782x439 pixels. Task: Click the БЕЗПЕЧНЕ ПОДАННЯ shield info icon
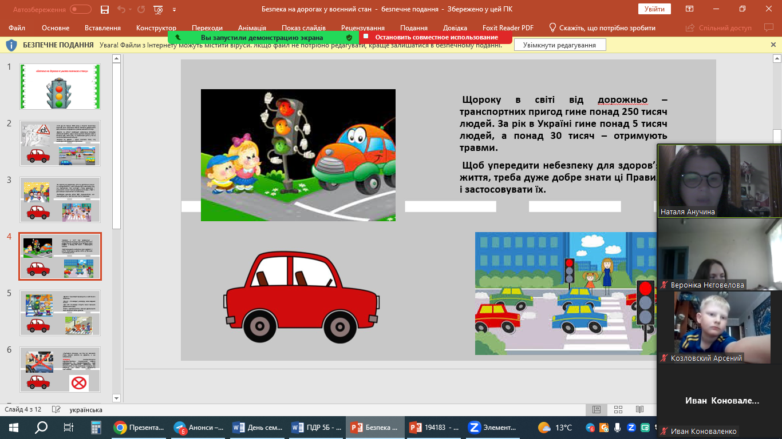pyautogui.click(x=11, y=45)
